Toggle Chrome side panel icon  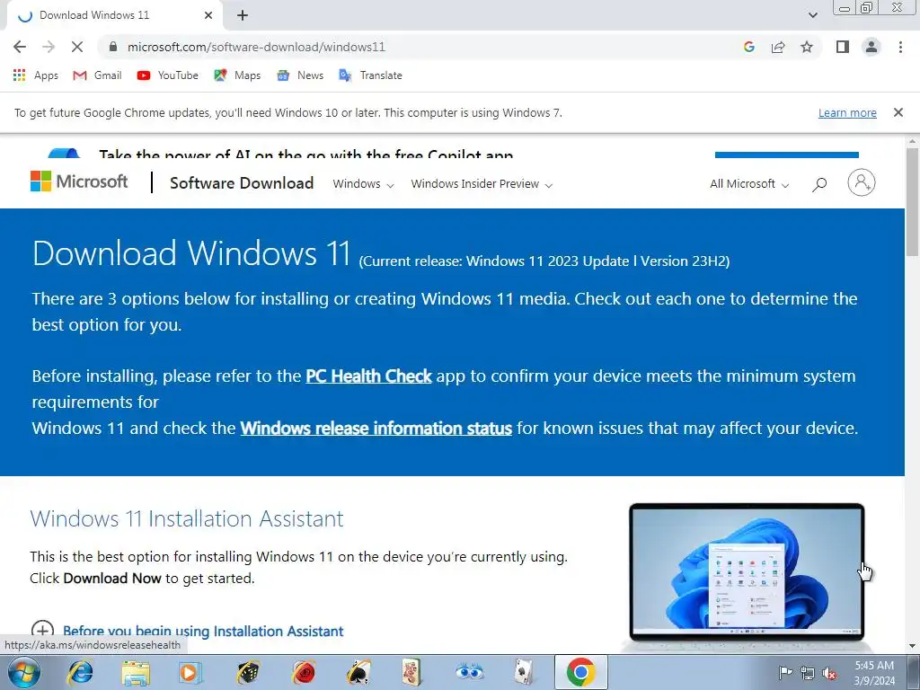843,47
